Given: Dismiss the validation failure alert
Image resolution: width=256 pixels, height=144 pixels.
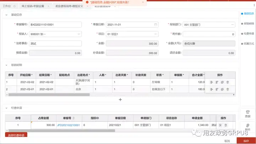Looking at the screenshot, I should (x=143, y=2).
